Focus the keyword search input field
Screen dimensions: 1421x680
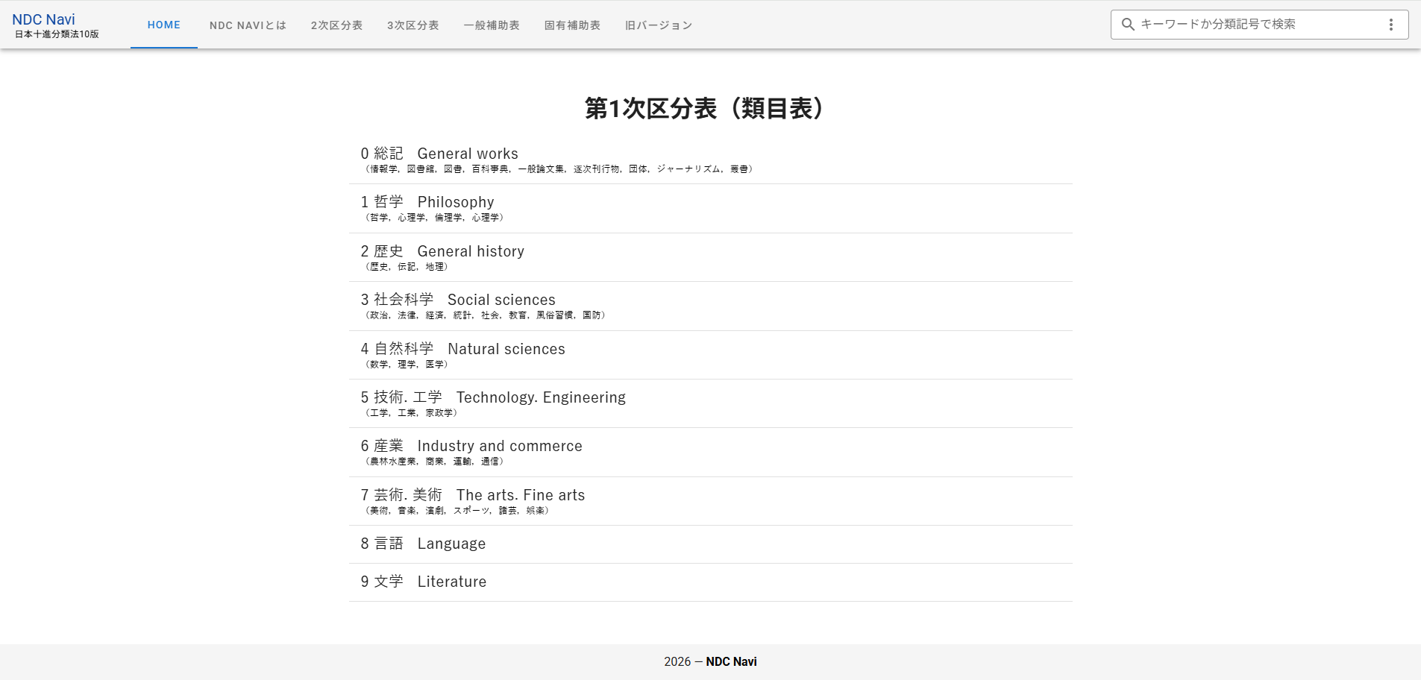click(x=1253, y=25)
